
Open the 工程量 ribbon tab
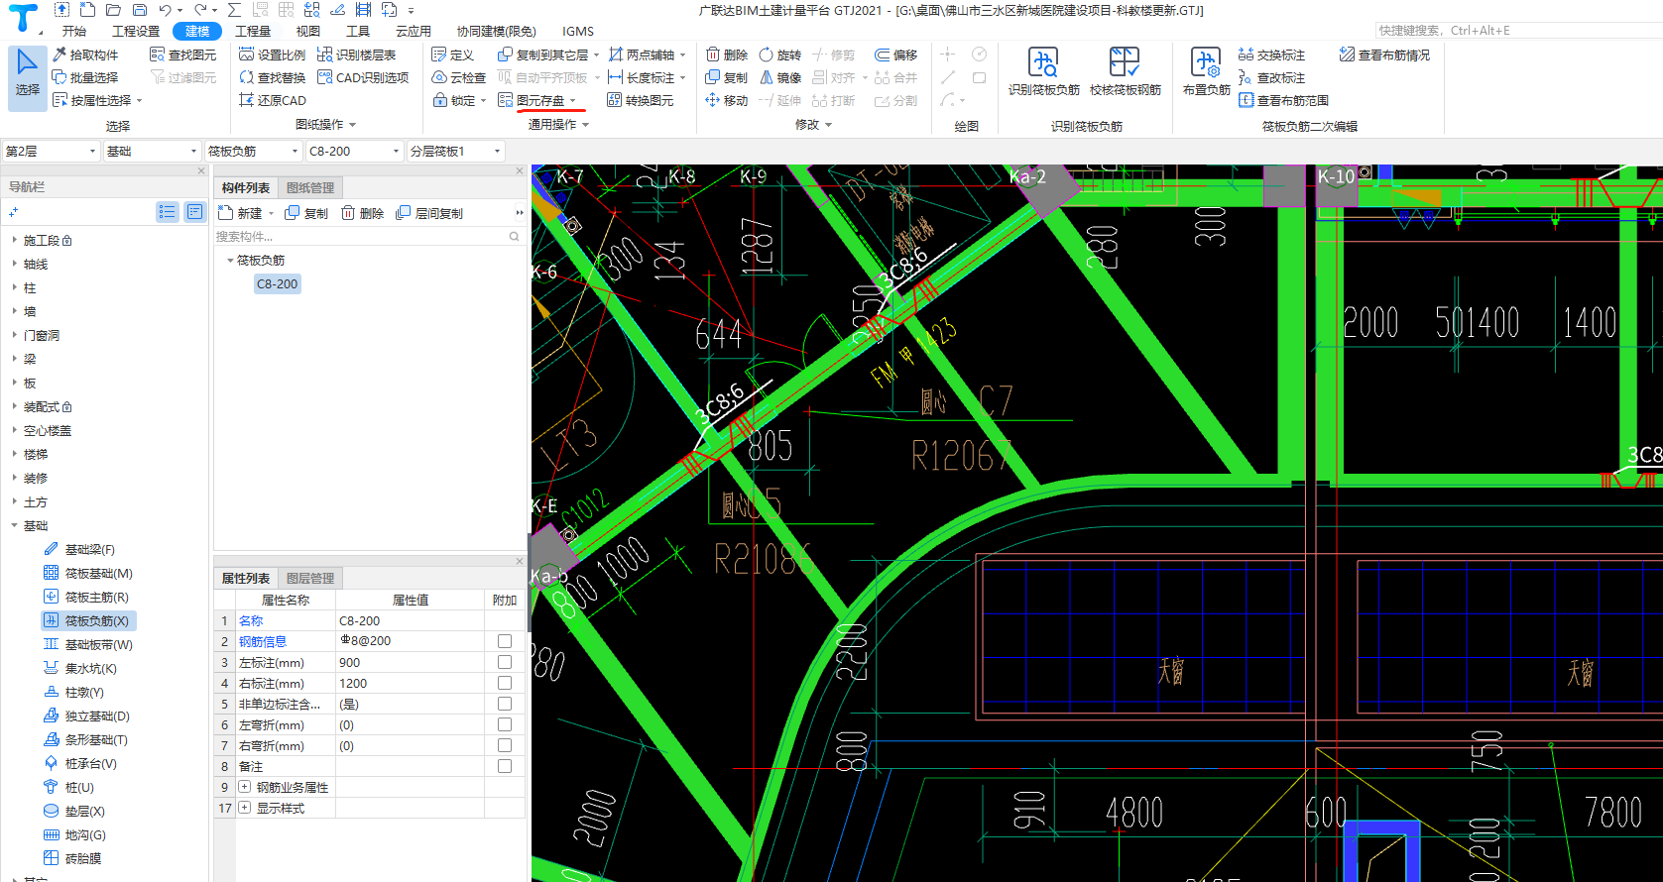253,32
